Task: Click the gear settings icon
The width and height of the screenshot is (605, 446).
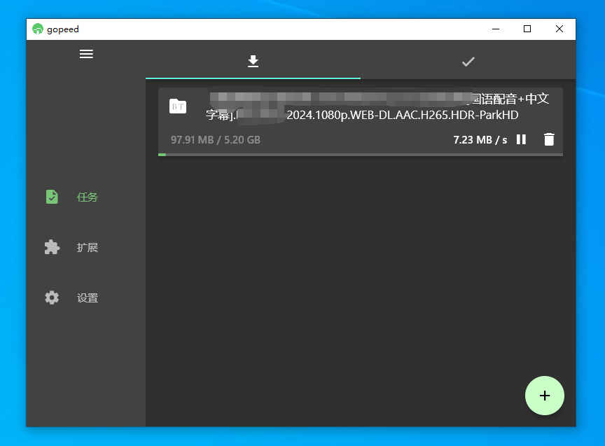Action: (x=52, y=298)
